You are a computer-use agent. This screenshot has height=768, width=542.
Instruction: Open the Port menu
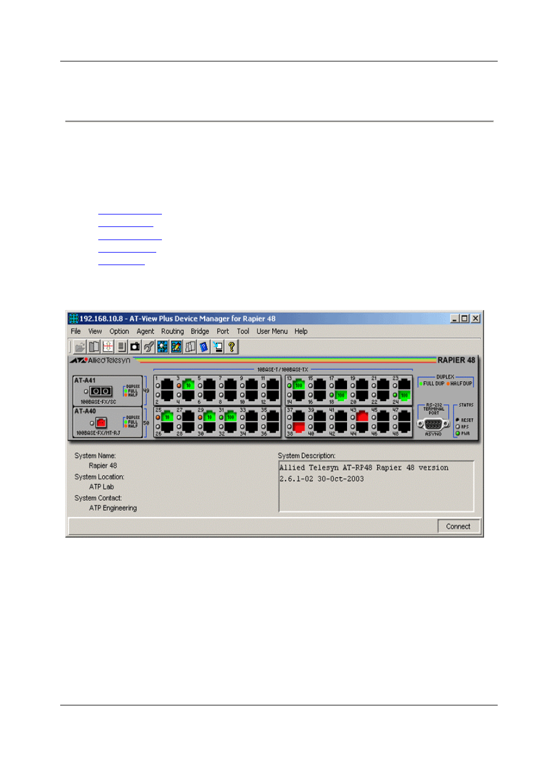pyautogui.click(x=223, y=331)
